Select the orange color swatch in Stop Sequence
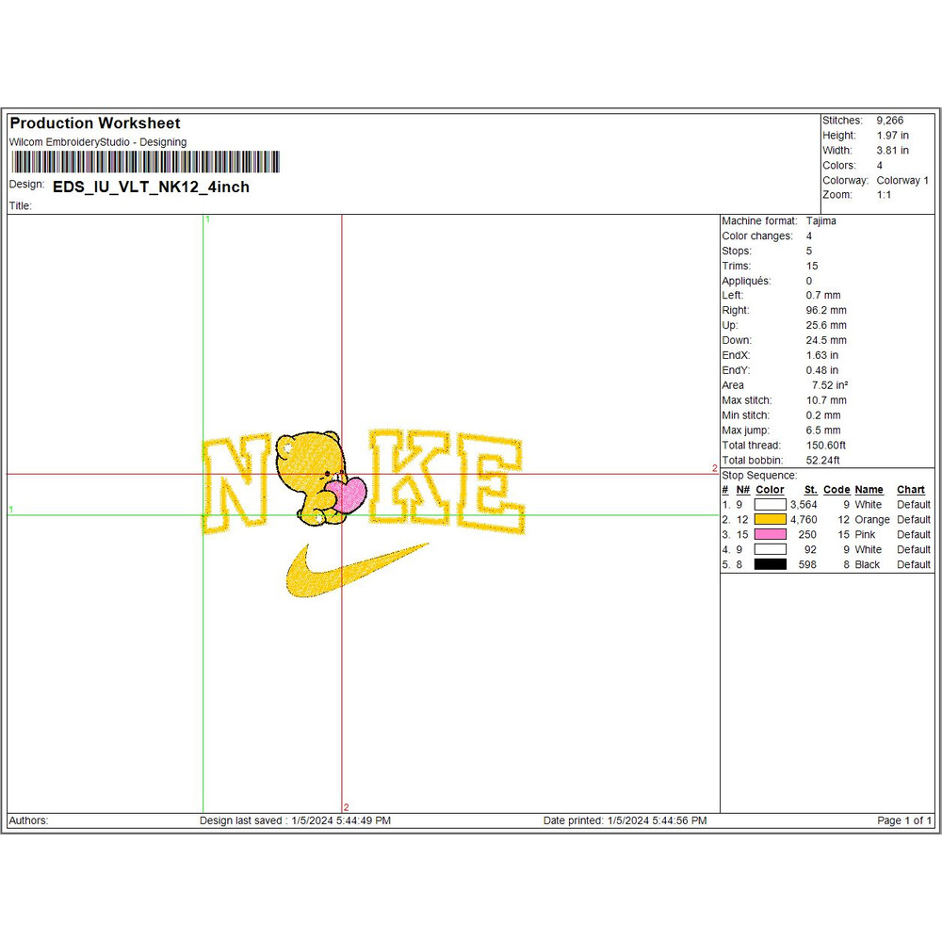Viewport: 942px width, 942px height. [770, 519]
